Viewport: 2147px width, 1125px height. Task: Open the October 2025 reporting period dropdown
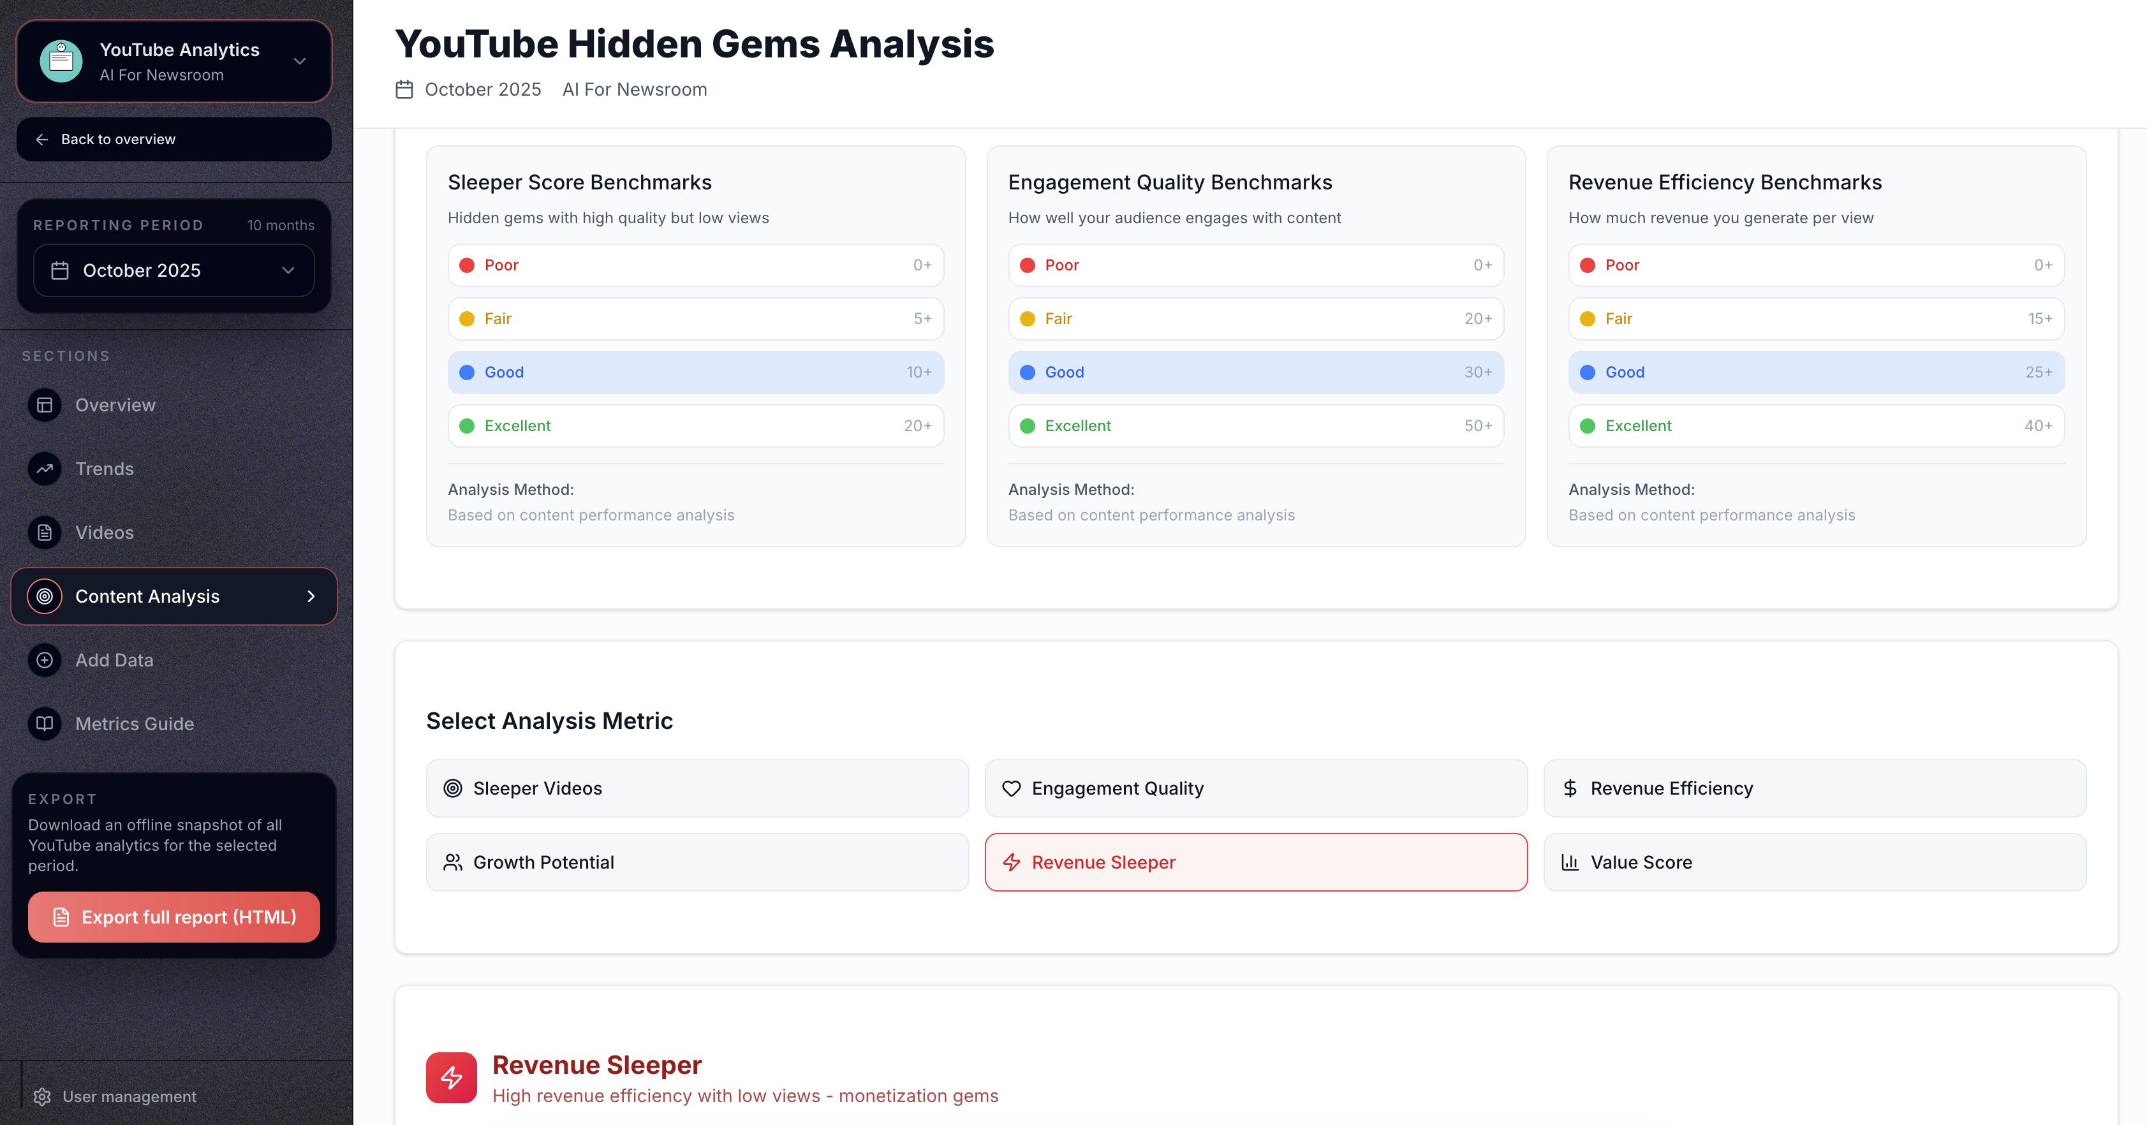pos(173,270)
